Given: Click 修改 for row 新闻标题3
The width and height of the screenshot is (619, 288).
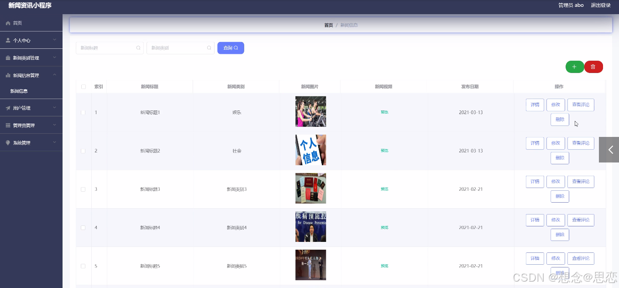Looking at the screenshot, I should 556,182.
